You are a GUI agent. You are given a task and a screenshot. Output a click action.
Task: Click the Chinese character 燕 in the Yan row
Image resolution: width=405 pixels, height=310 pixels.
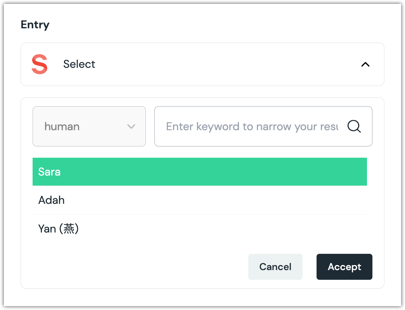tap(69, 229)
